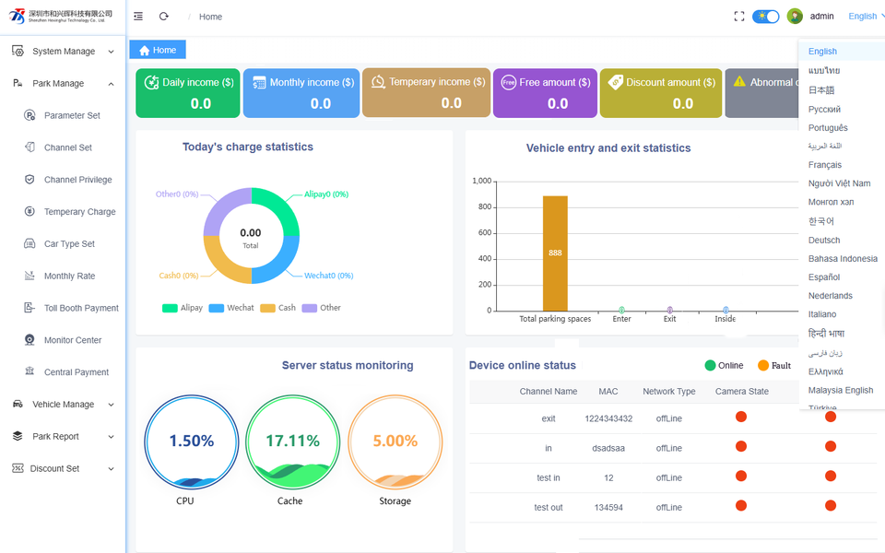Image resolution: width=885 pixels, height=553 pixels.
Task: Select Deutsch from language list
Action: coord(823,241)
